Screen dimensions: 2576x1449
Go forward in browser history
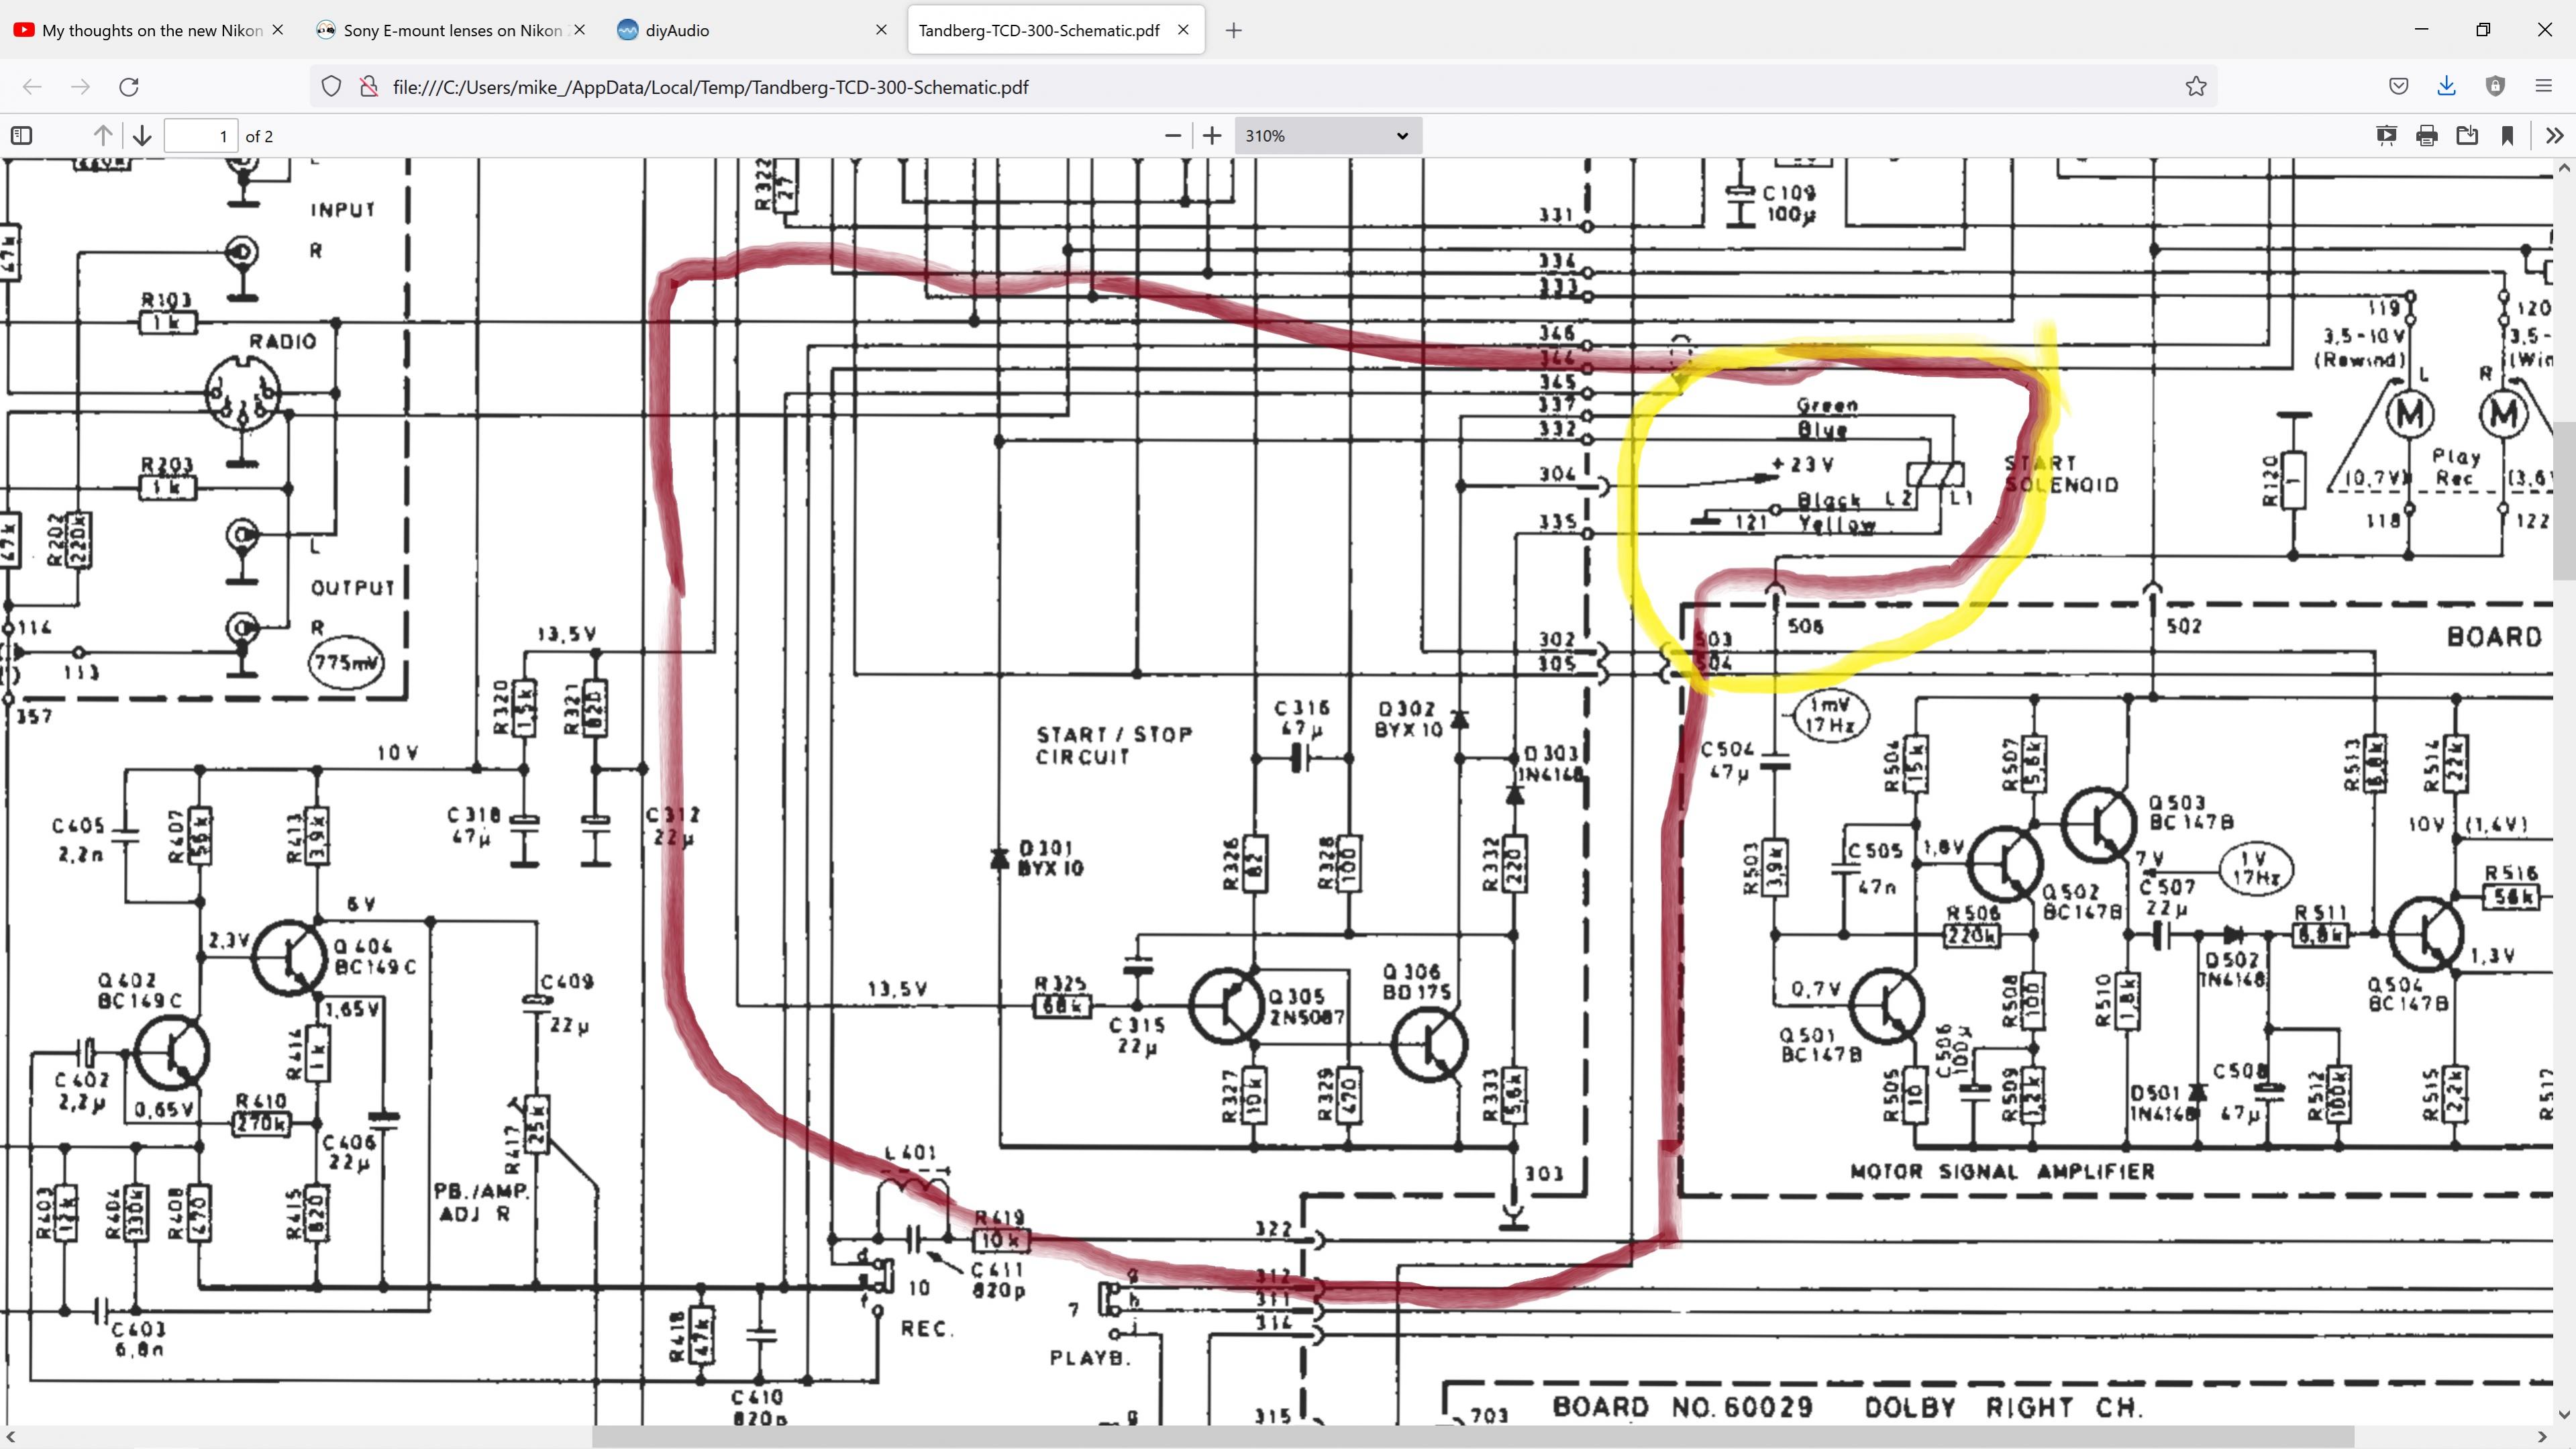pos(81,87)
